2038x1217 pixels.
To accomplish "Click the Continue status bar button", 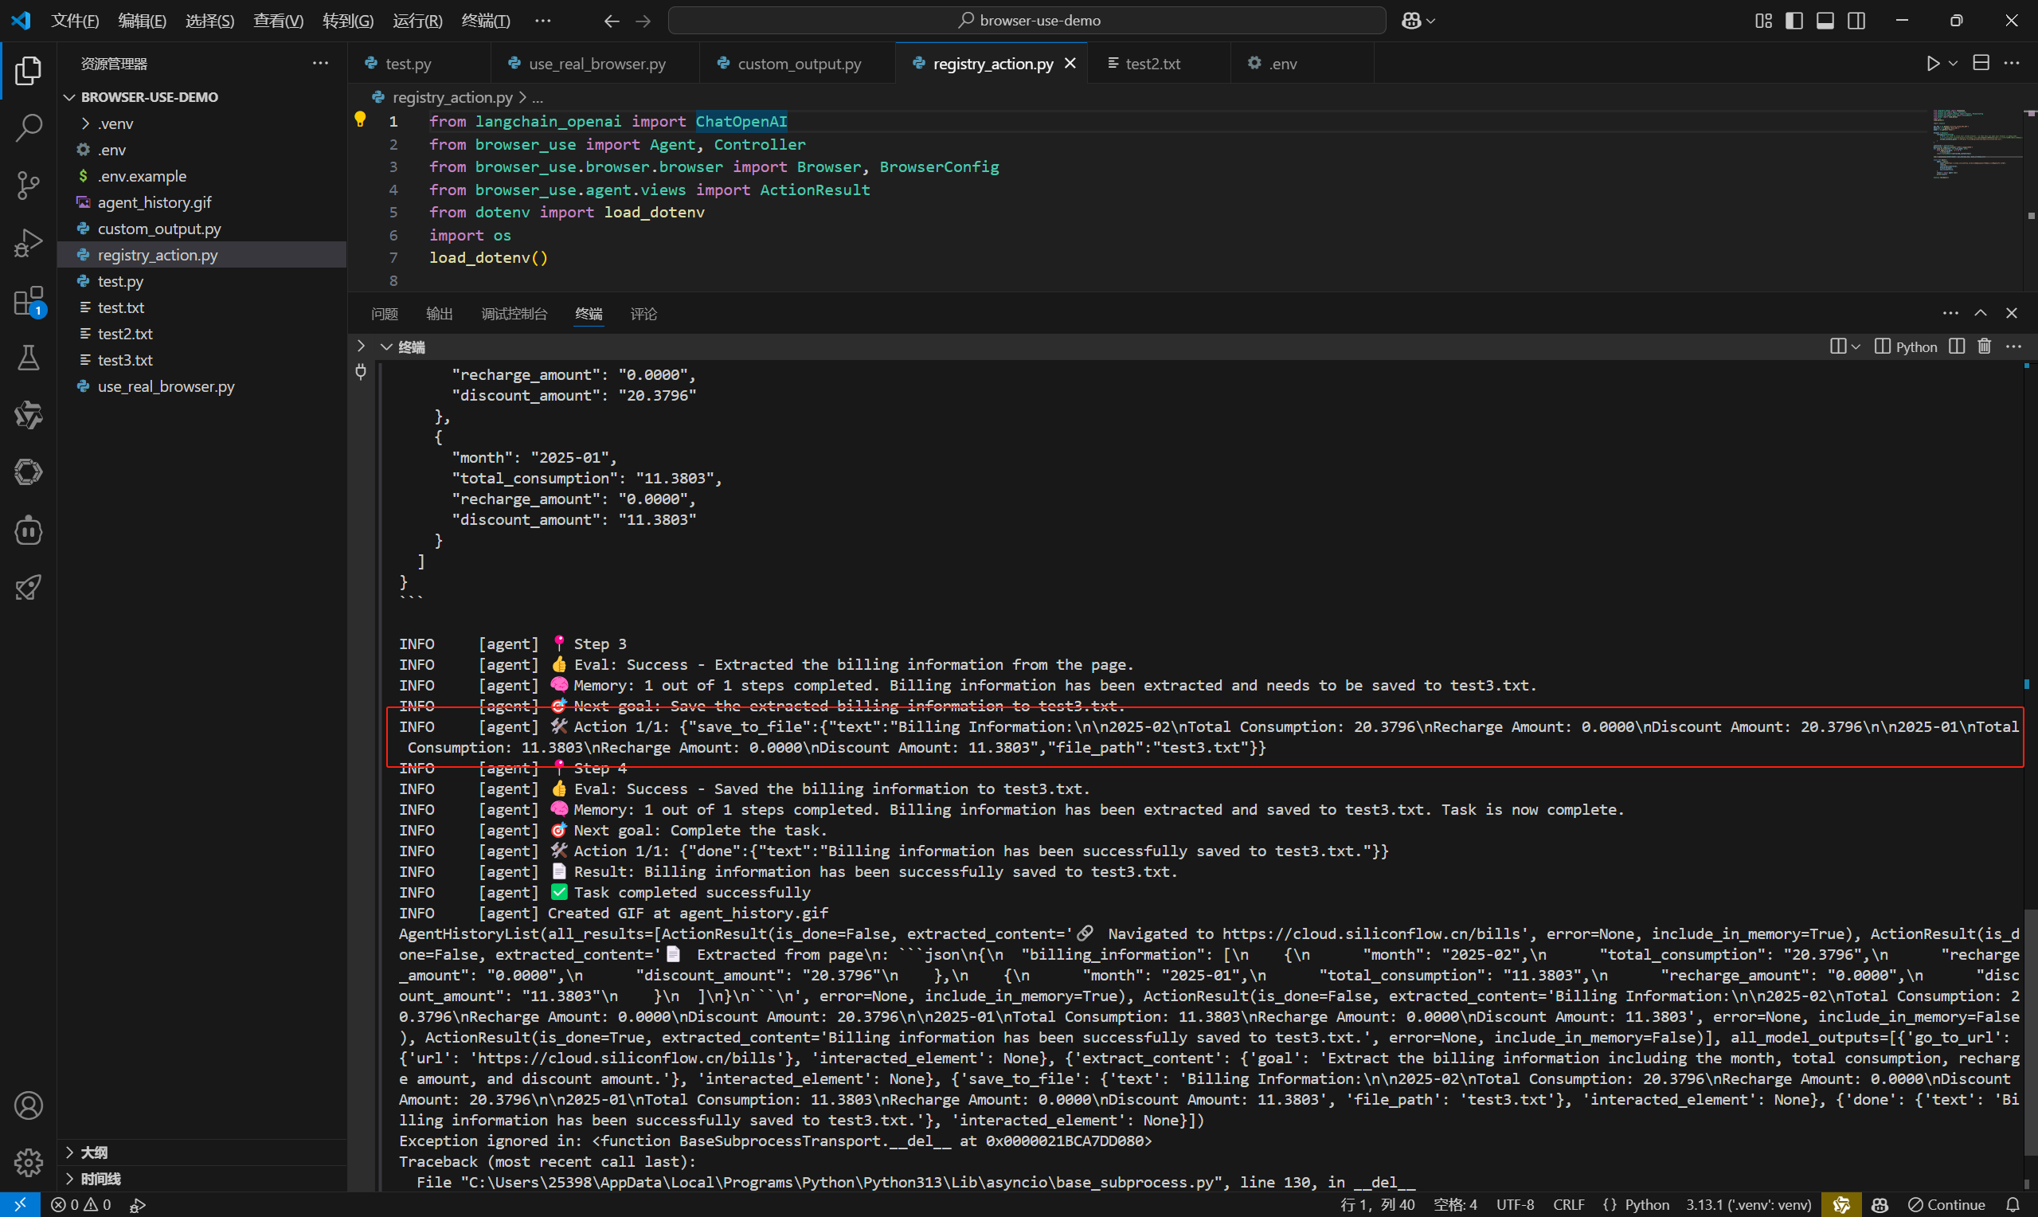I will pos(1947,1205).
